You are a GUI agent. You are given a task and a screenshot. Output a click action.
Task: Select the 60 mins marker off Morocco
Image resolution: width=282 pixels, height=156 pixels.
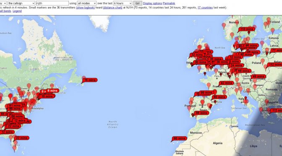click(179, 138)
